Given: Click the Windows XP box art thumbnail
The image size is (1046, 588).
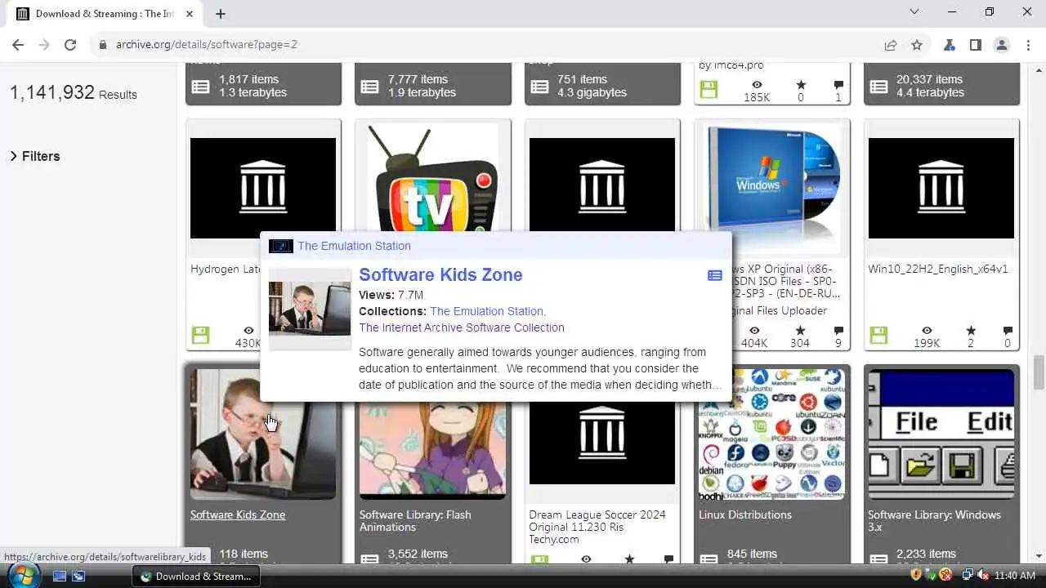Looking at the screenshot, I should pyautogui.click(x=771, y=189).
